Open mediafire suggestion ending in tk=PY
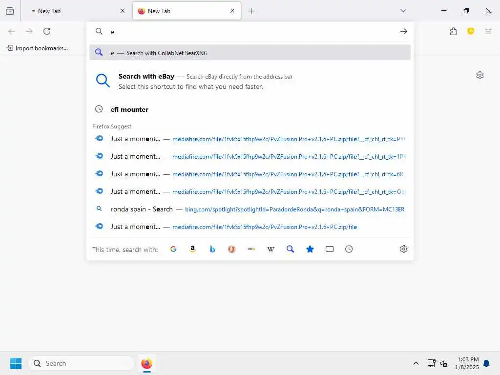The width and height of the screenshot is (500, 375). [250, 139]
